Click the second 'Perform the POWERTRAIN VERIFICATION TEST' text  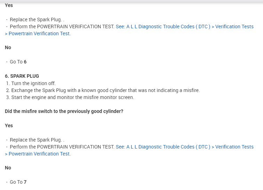point(62,147)
